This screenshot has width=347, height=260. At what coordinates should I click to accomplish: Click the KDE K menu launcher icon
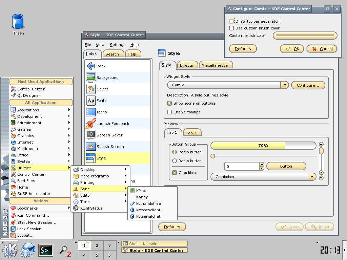(x=9, y=250)
